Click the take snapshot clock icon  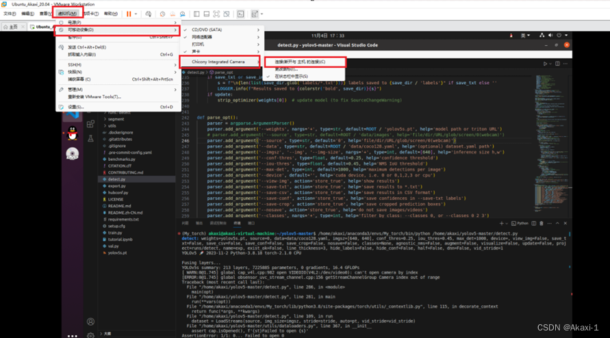(x=163, y=14)
